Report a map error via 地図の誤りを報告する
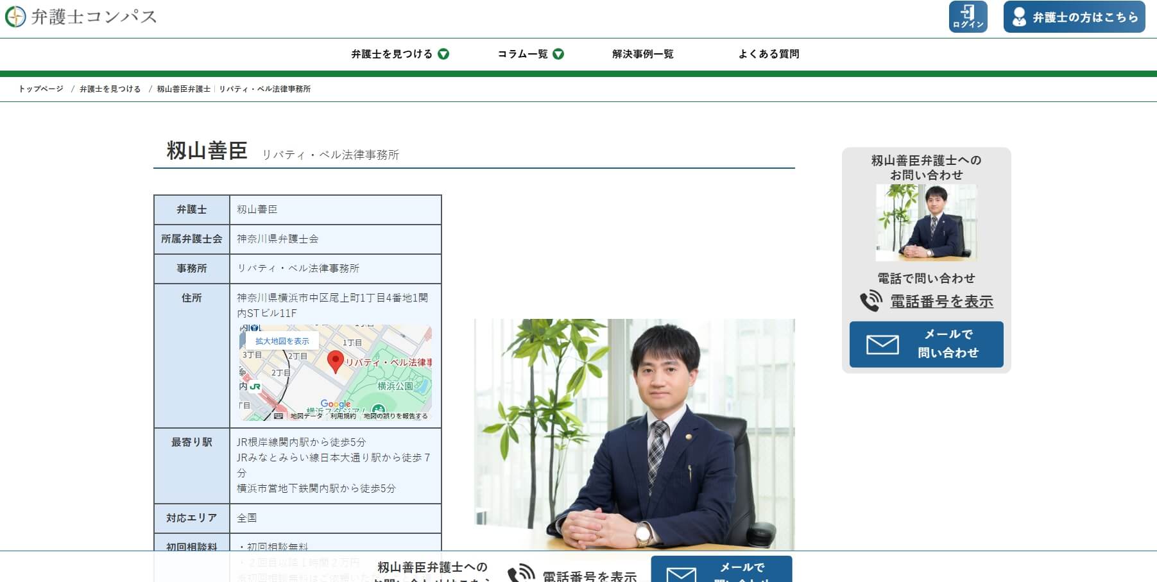Image resolution: width=1157 pixels, height=582 pixels. pos(394,416)
